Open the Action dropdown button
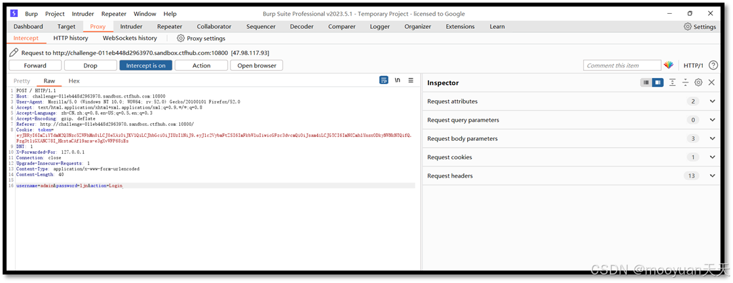This screenshot has height=283, width=733. coord(202,66)
